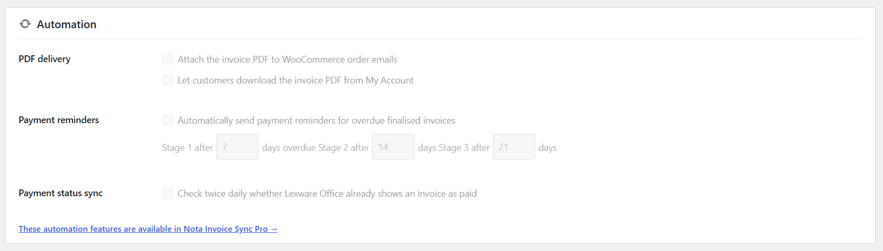The image size is (883, 251).
Task: Click the Payment reminders row label
Action: (58, 120)
